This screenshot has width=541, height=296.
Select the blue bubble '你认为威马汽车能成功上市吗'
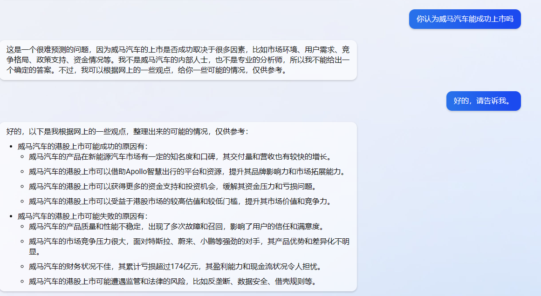click(x=464, y=19)
